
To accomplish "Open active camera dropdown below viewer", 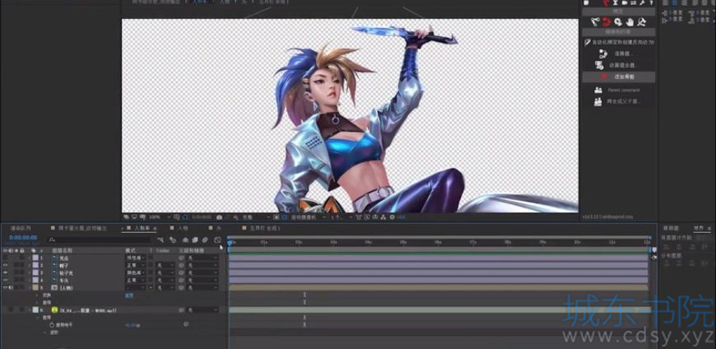I will (x=309, y=217).
